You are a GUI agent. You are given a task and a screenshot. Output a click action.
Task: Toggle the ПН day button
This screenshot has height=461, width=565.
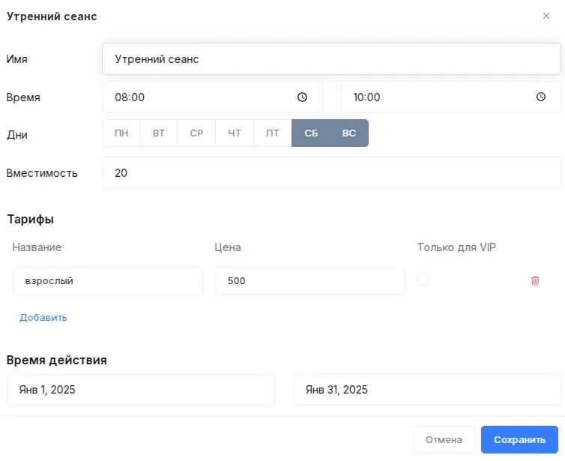click(121, 133)
